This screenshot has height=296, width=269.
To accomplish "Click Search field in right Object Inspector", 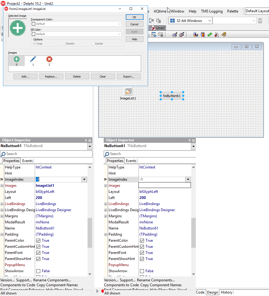I will click(150, 154).
